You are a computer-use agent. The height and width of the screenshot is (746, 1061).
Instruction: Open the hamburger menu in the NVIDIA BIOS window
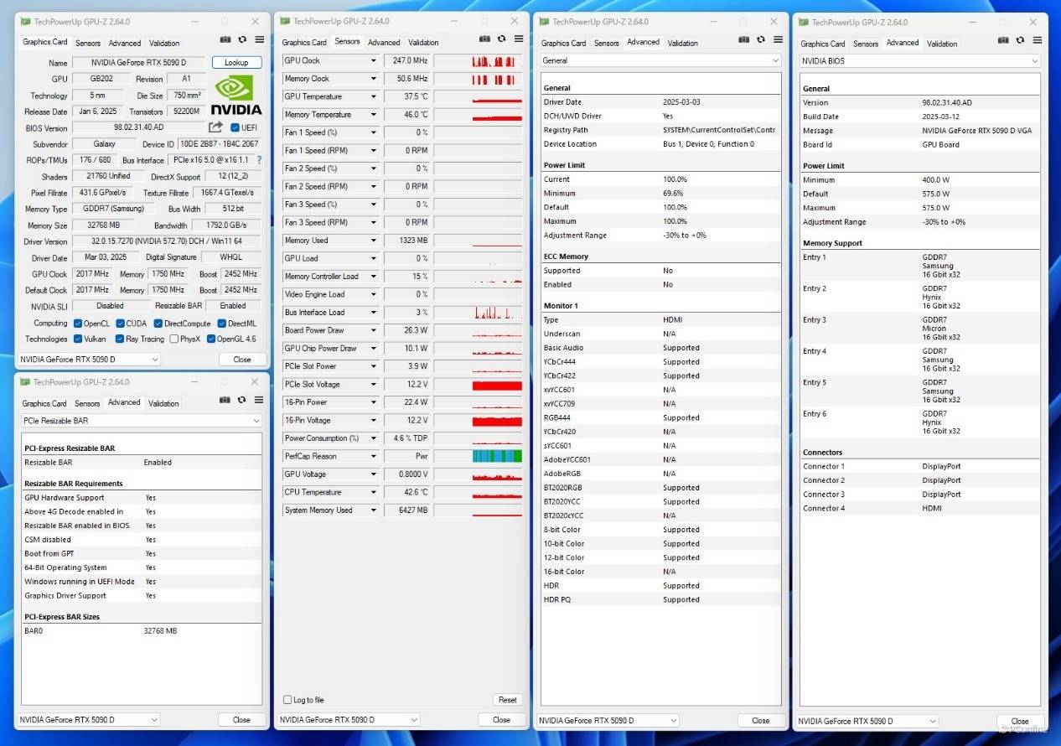(x=1038, y=41)
